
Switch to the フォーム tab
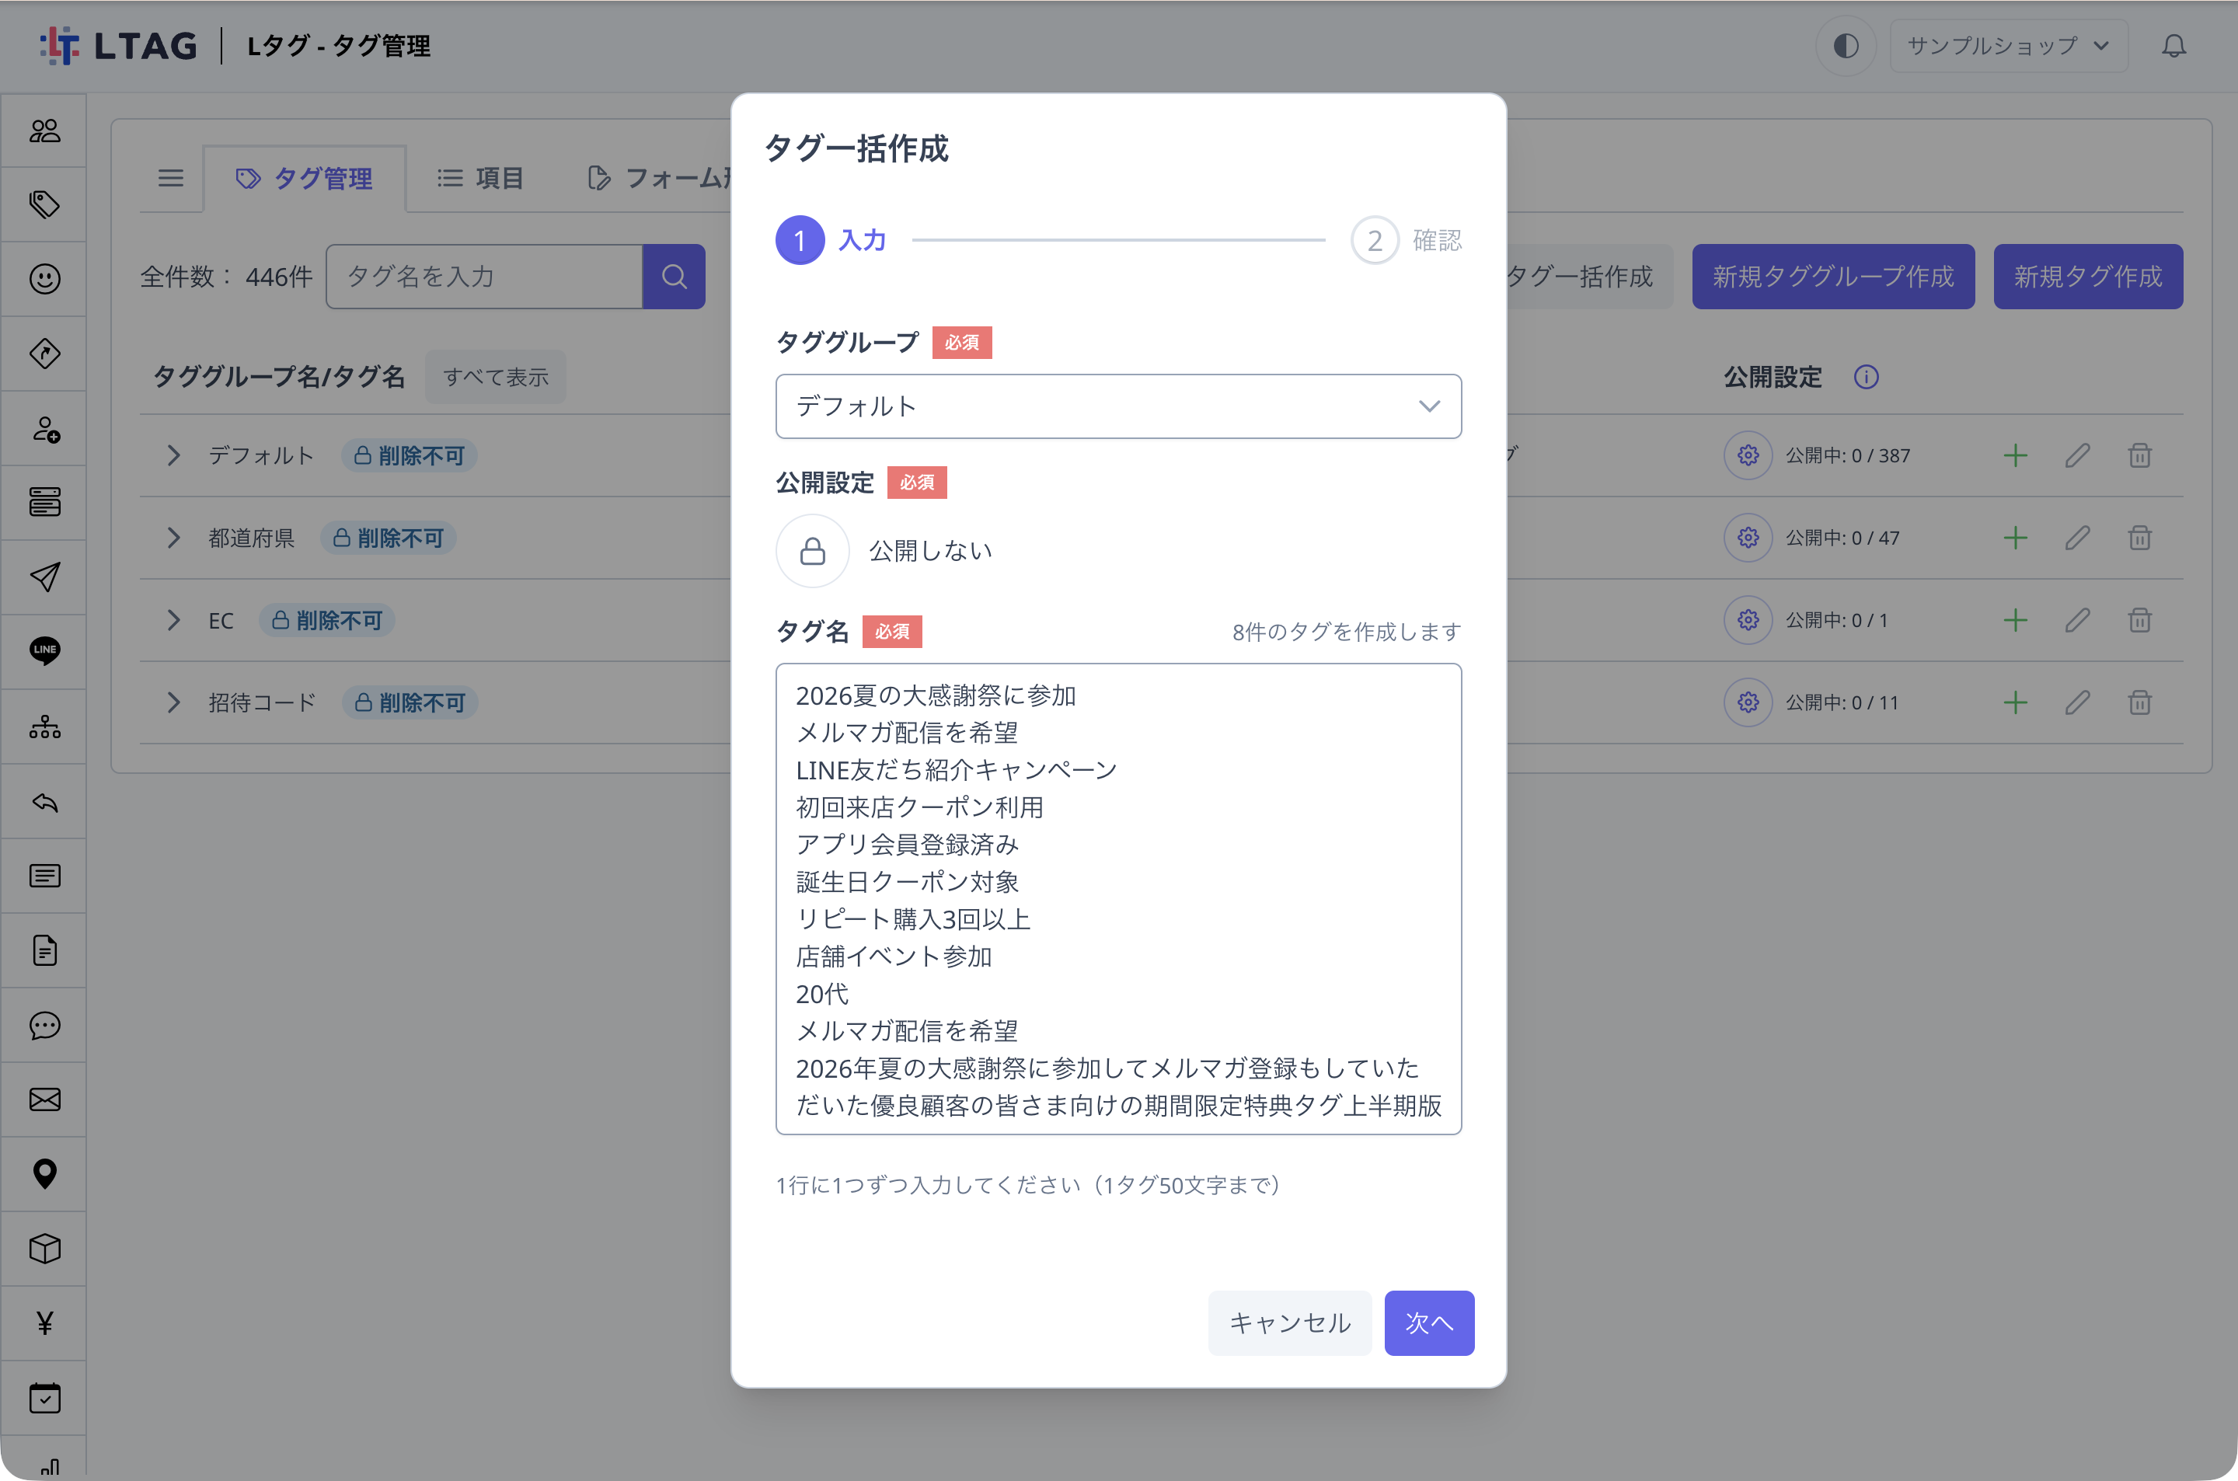tap(658, 179)
